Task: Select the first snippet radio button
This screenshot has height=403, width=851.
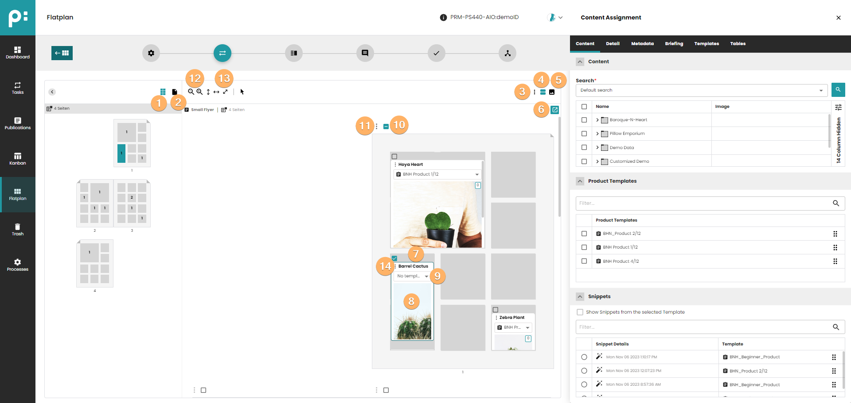Action: (584, 357)
